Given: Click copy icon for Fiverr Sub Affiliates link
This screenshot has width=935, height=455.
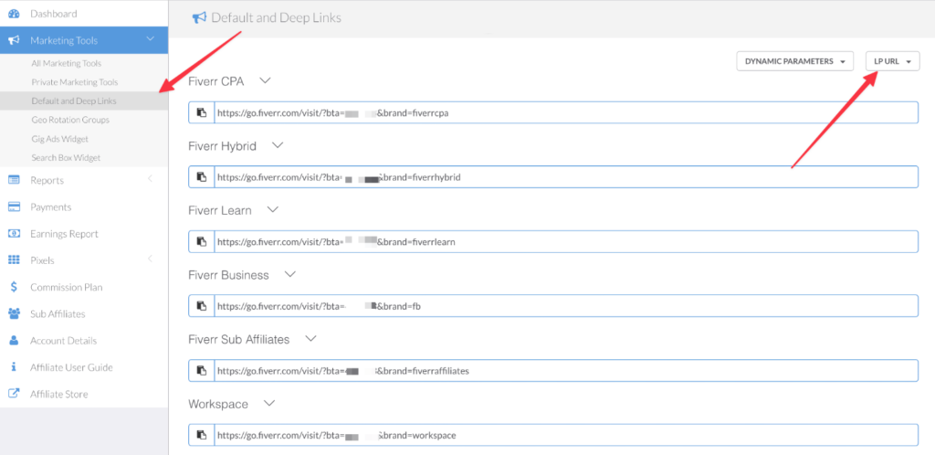Looking at the screenshot, I should pos(201,371).
